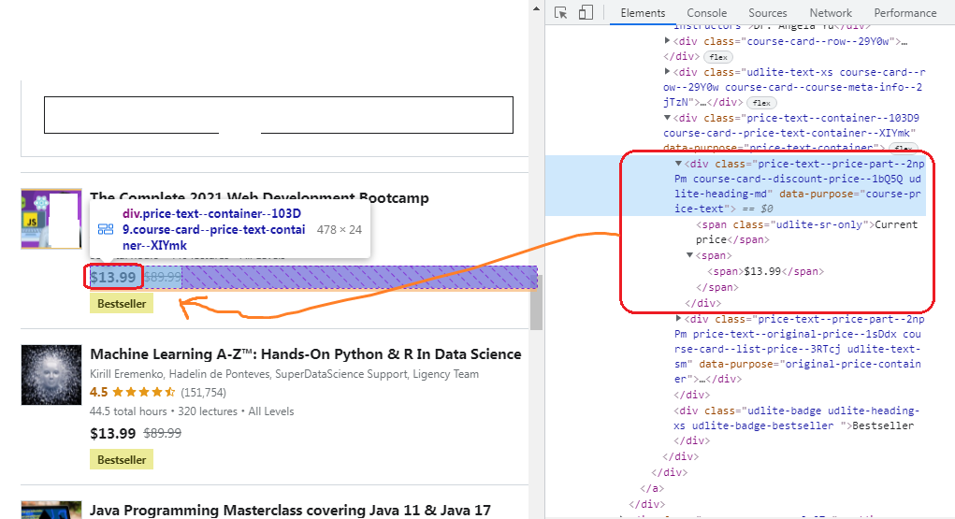955x519 pixels.
Task: Click the Machine Learning A-Z course title
Action: [306, 353]
